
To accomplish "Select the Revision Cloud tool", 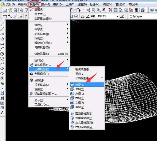I will [2, 59].
